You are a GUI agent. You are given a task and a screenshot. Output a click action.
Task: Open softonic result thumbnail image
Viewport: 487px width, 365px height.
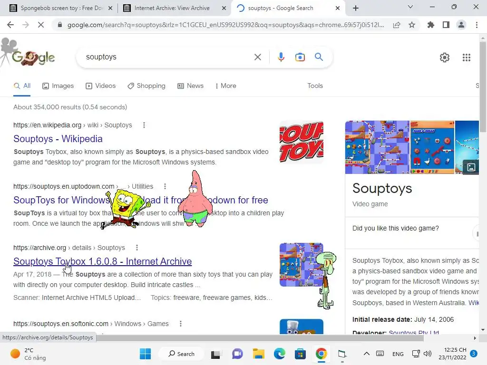tap(301, 327)
